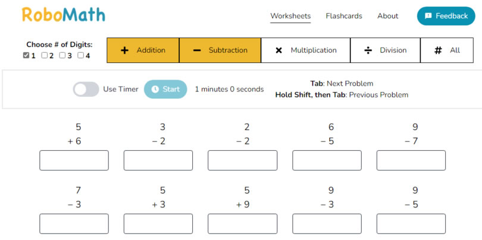Tick the 3 digits checkbox
This screenshot has height=240, width=482.
pos(62,56)
